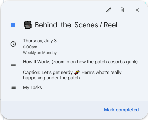148x120 pixels.
Task: Click the description lines icon
Action: [x=13, y=66]
